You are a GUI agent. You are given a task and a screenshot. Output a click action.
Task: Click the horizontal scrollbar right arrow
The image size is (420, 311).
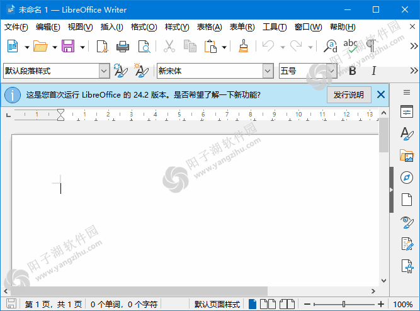pyautogui.click(x=373, y=291)
